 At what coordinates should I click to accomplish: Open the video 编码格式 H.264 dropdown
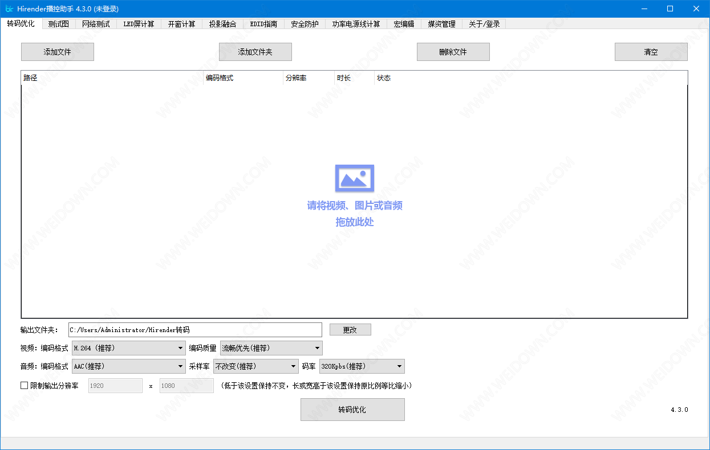click(129, 348)
